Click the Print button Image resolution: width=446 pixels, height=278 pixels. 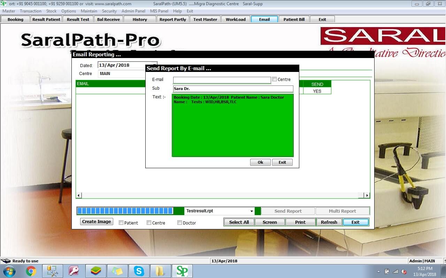tap(300, 222)
